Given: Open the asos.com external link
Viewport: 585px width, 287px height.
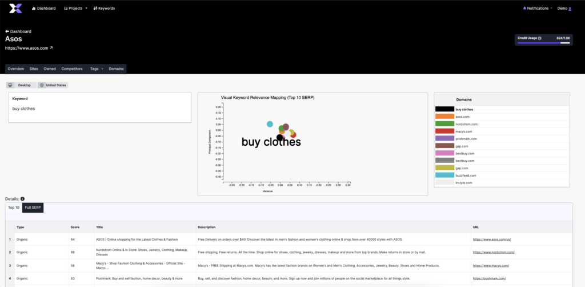Looking at the screenshot, I should click(x=29, y=48).
